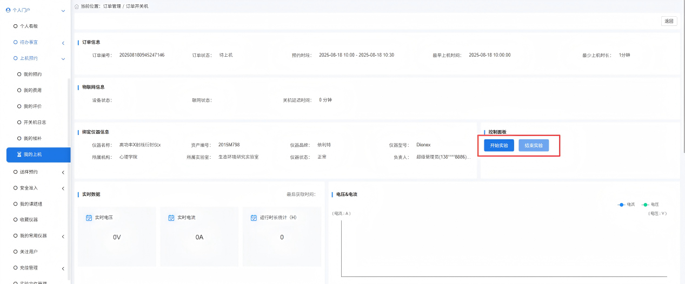
Task: Collapse the 上机预约 submenu arrow
Action: tap(63, 58)
